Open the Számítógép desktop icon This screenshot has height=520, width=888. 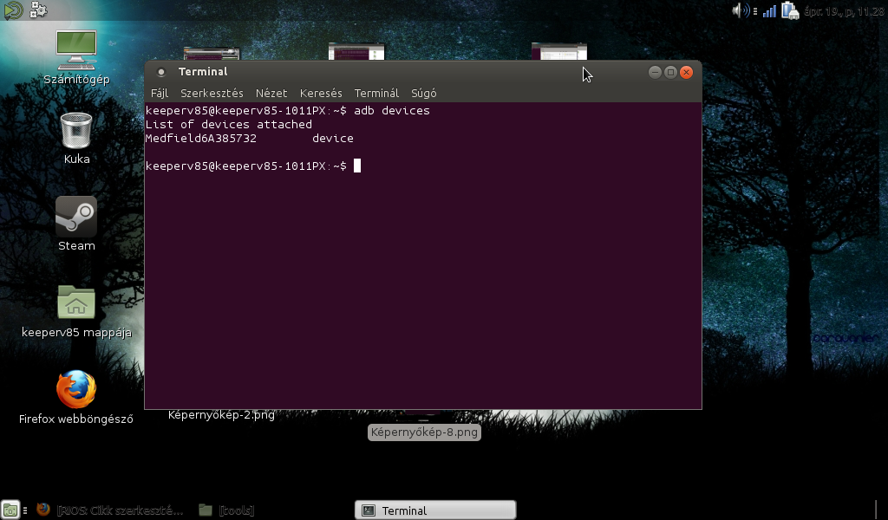click(x=76, y=58)
